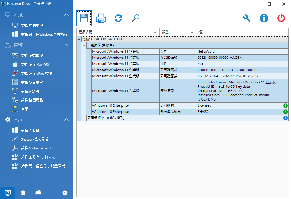Image resolution: width=291 pixels, height=199 pixels.
Task: Open 掃描Adobe cache.db option
Action: 37,148
